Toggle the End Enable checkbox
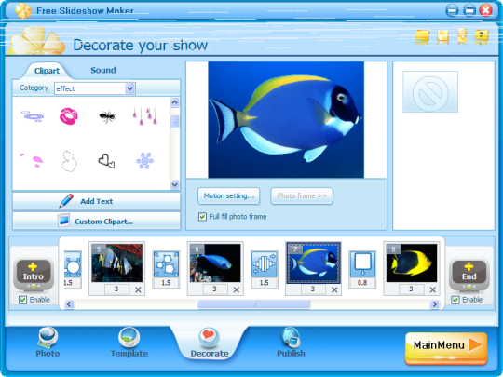 pos(455,300)
